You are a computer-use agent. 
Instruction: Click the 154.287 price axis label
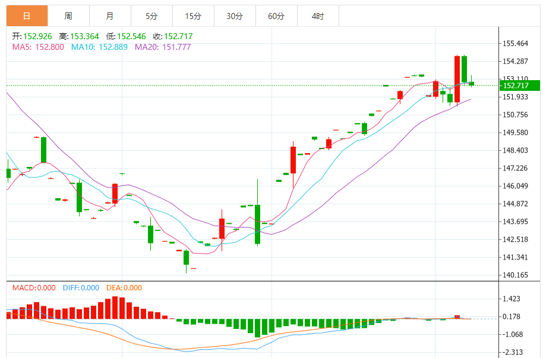pos(515,61)
